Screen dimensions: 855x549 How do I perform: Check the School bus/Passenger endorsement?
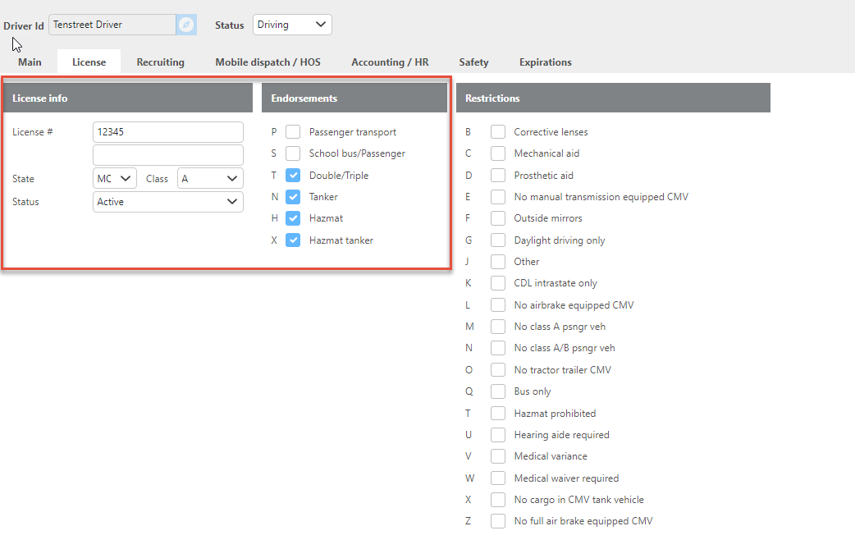click(293, 153)
